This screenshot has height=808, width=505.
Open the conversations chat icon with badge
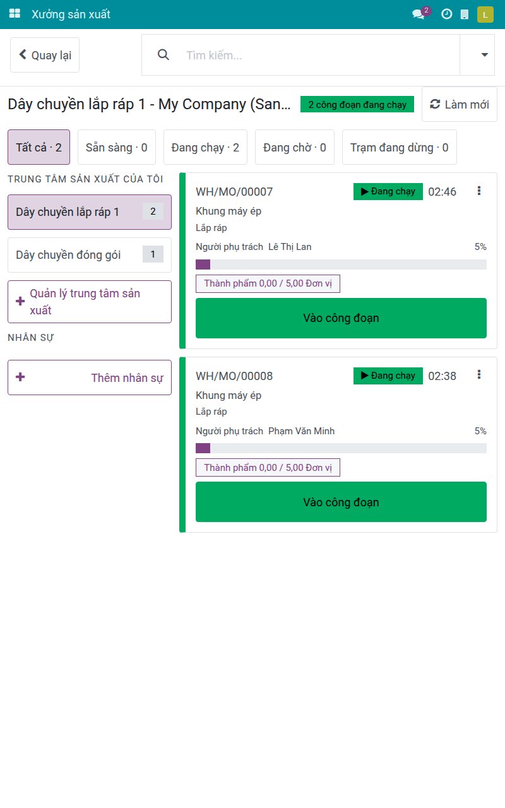[x=420, y=13]
